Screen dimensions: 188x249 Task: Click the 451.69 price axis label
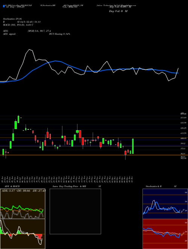coord(183,118)
